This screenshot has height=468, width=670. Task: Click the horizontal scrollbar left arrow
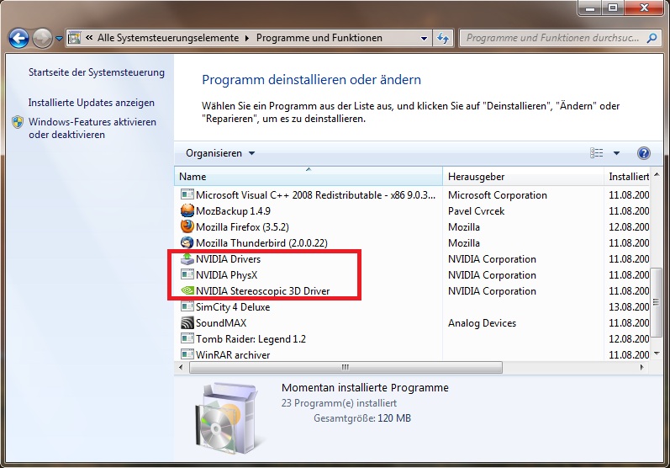click(x=181, y=367)
